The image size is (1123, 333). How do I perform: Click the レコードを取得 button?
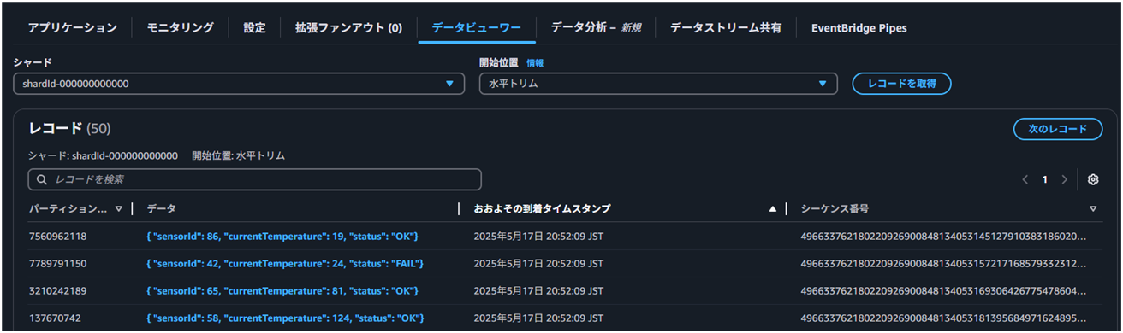point(902,84)
